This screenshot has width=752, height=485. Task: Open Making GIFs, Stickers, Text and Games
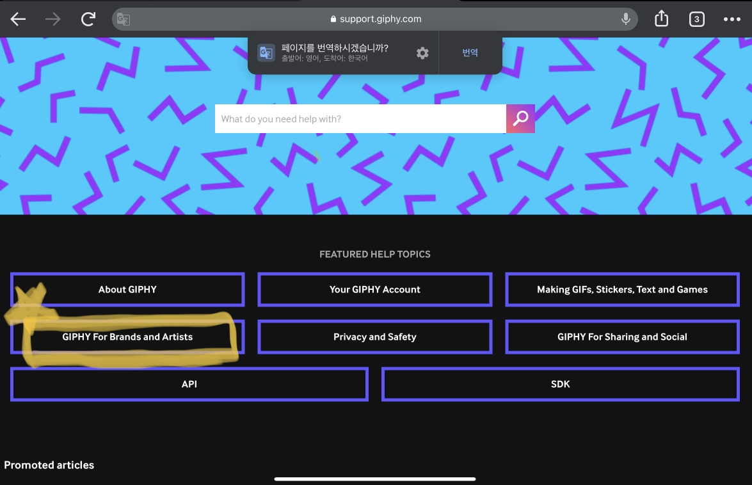622,289
